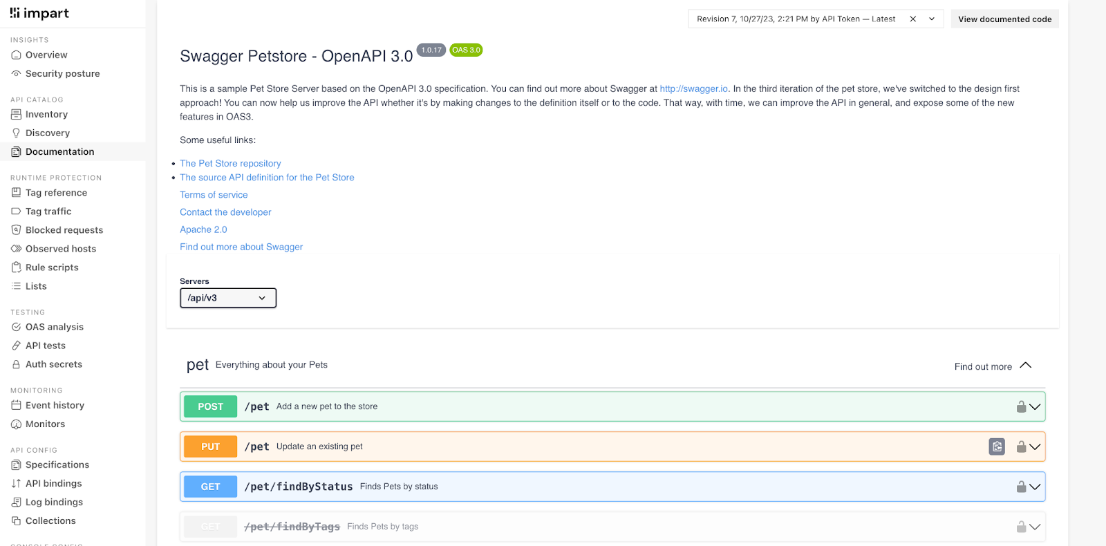Viewport: 1106px width, 546px height.
Task: Go to Inventory in API catalog
Action: click(x=46, y=114)
